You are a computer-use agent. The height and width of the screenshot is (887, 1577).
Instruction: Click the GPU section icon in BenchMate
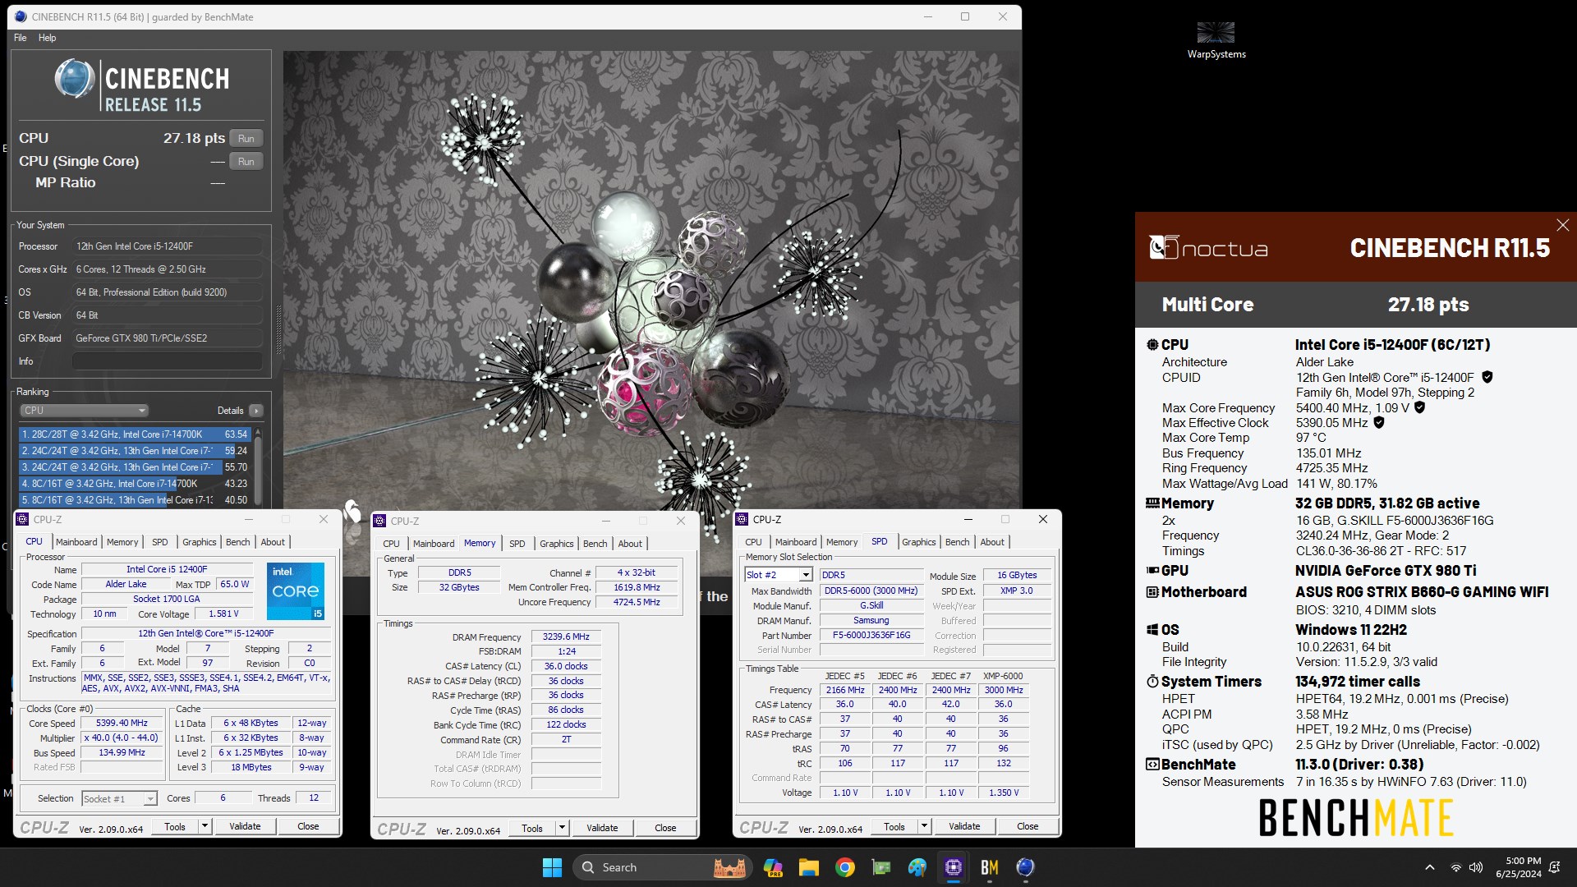pyautogui.click(x=1152, y=571)
